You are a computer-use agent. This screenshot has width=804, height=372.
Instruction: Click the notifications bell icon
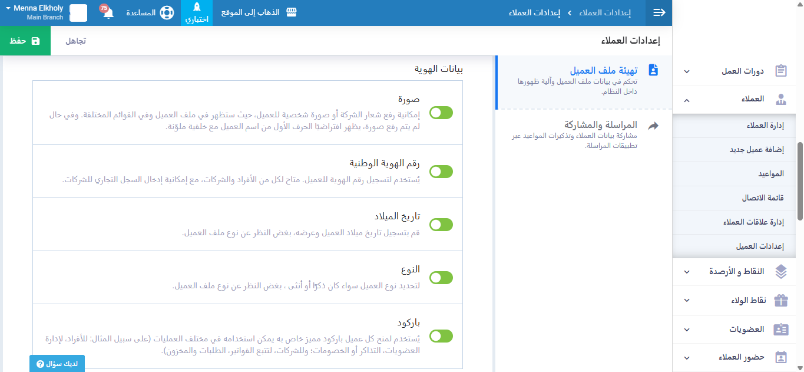click(x=108, y=13)
